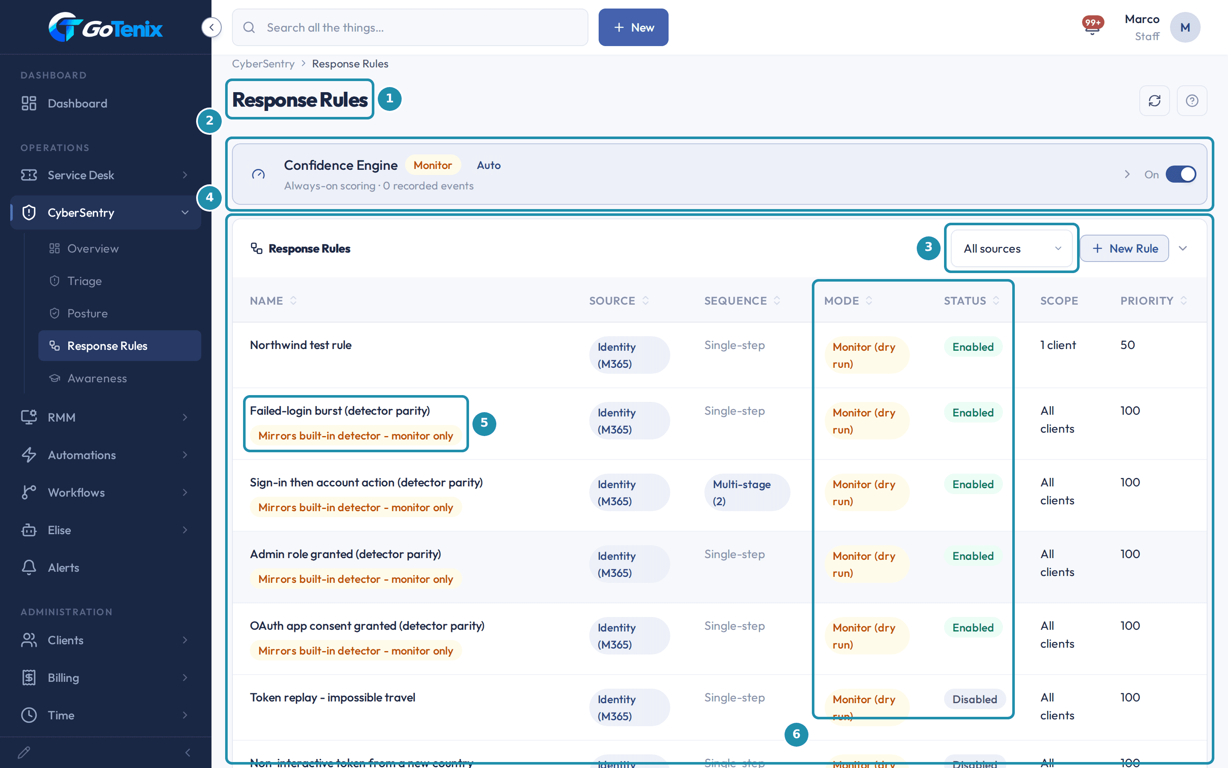Click the pencil edit icon in sidebar footer

24,752
